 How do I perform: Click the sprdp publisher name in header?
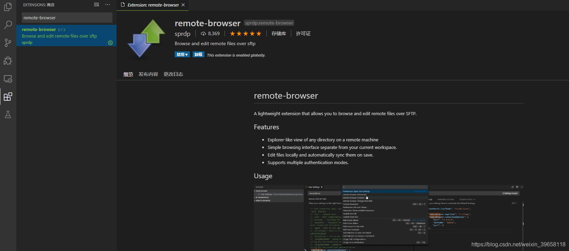(182, 33)
